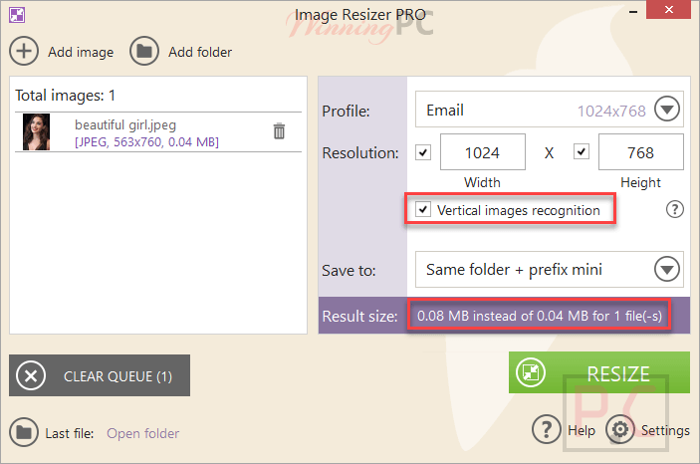Click the app logo in title bar

(17, 15)
